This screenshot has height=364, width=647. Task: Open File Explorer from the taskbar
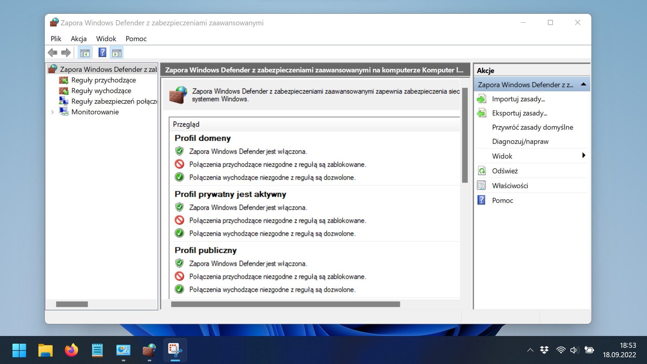[45, 350]
